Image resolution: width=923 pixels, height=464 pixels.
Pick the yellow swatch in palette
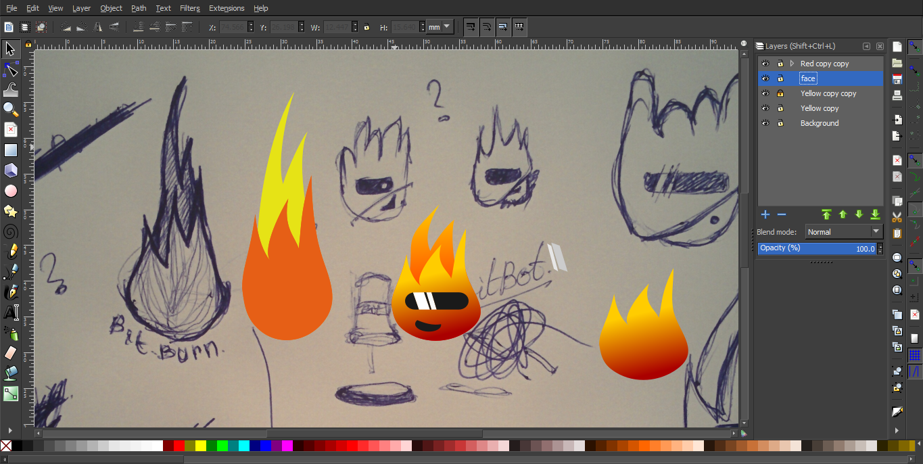coord(201,446)
